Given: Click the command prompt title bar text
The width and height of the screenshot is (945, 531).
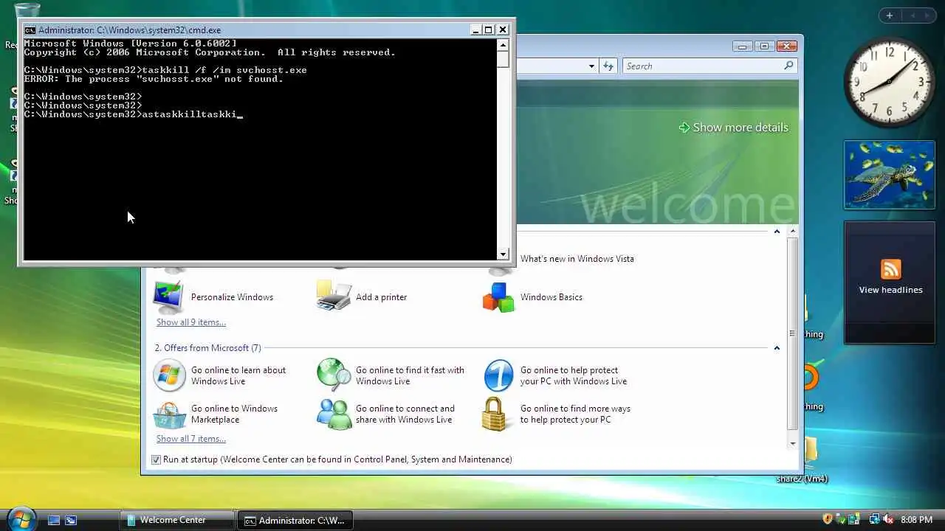Looking at the screenshot, I should (129, 30).
